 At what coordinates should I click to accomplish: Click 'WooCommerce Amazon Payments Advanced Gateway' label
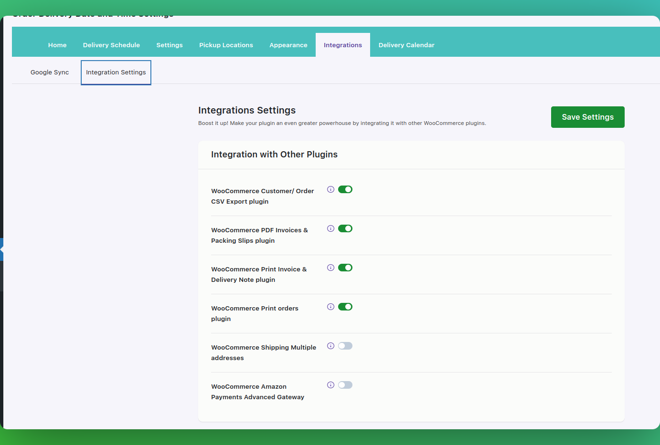click(257, 392)
